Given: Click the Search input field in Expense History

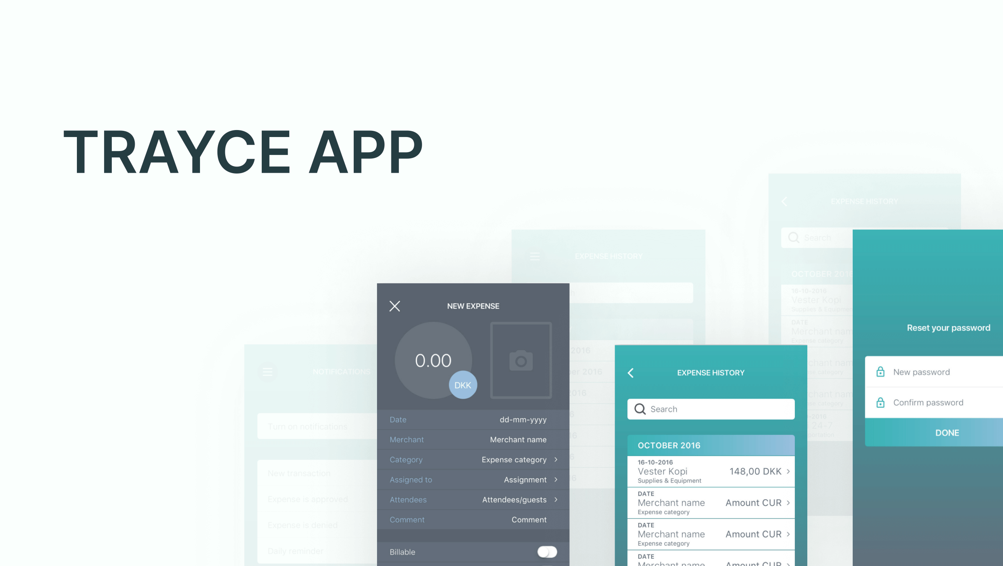Looking at the screenshot, I should click(710, 409).
